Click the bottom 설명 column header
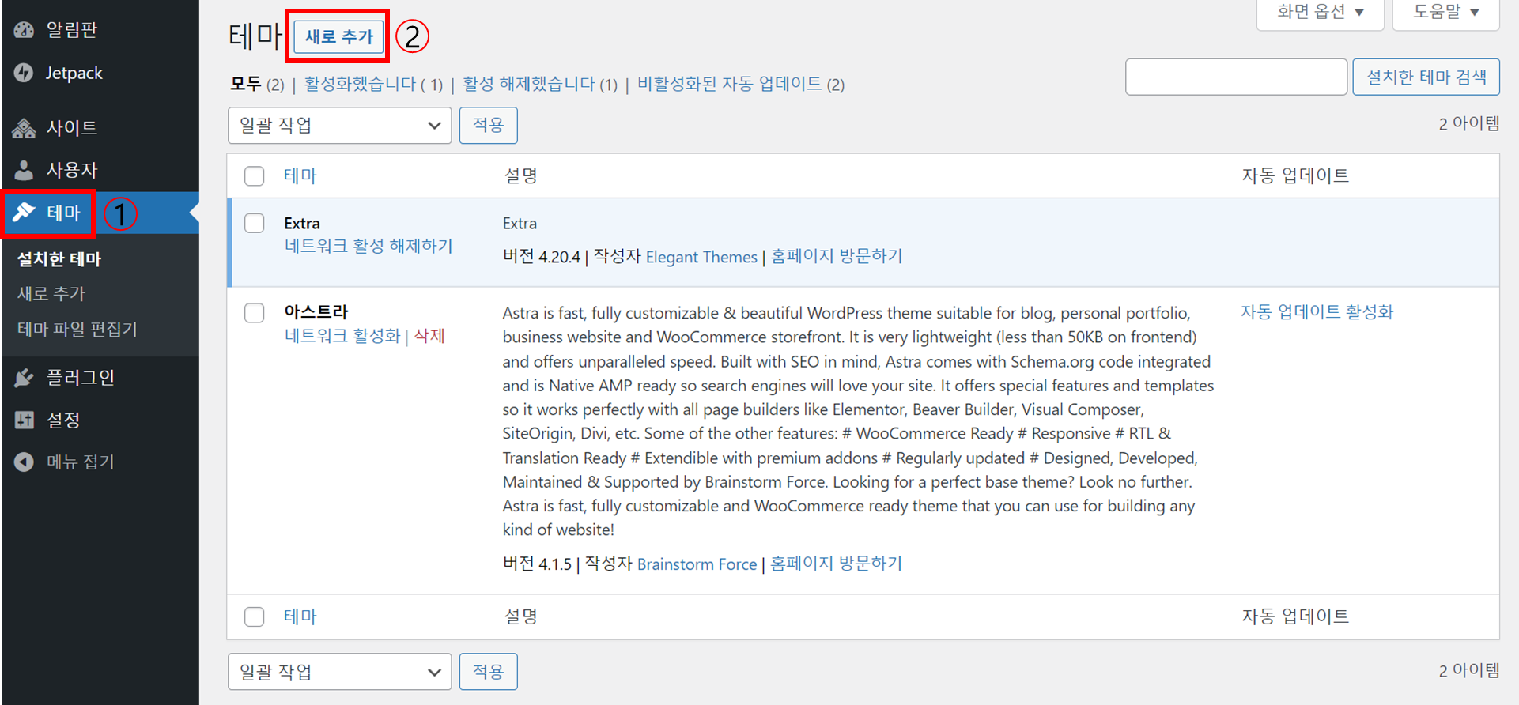Viewport: 1519px width, 705px height. coord(521,616)
